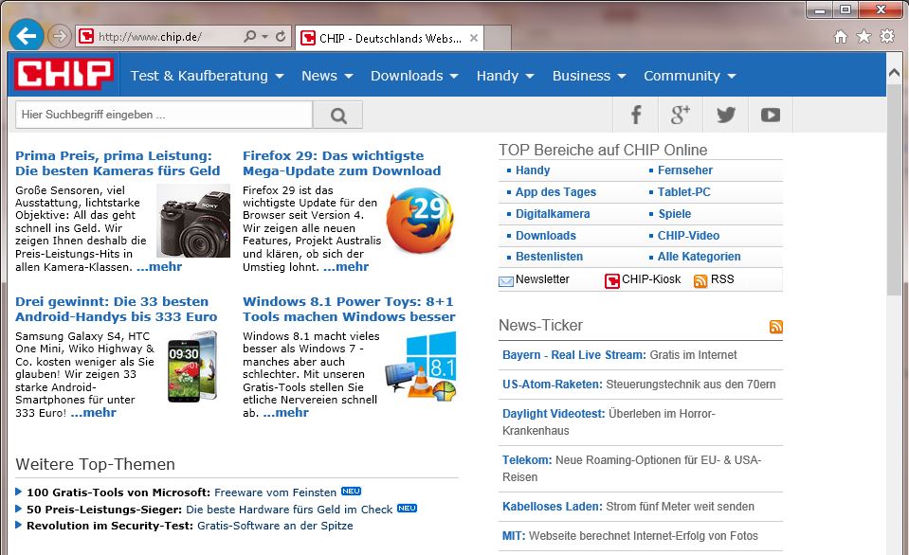The image size is (909, 555).
Task: Open a new blank tab
Action: tap(498, 38)
